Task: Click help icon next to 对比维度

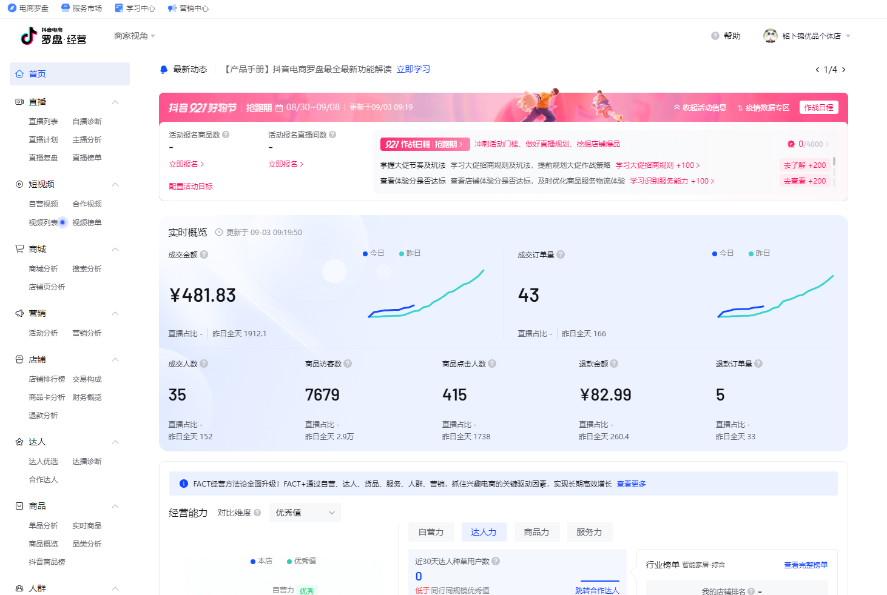Action: pos(257,513)
